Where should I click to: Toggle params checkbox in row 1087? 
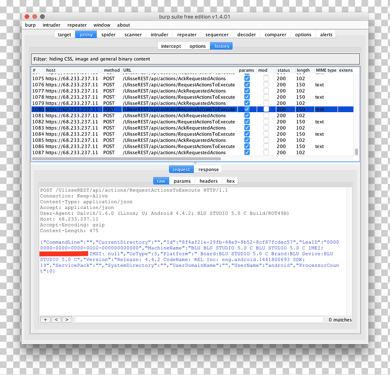point(247,152)
